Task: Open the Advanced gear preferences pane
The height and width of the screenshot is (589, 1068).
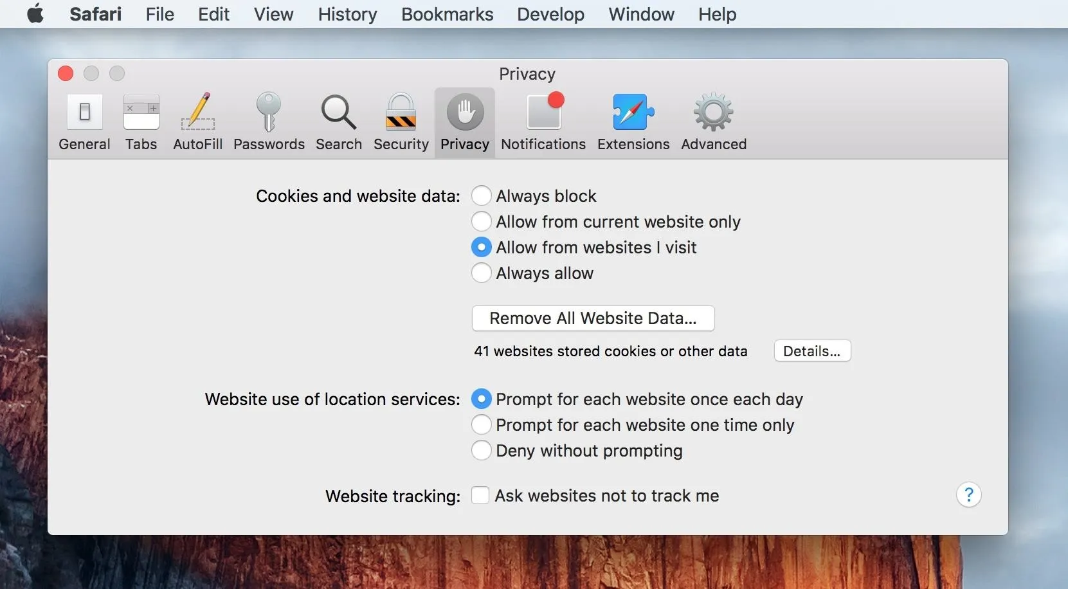Action: click(x=714, y=123)
